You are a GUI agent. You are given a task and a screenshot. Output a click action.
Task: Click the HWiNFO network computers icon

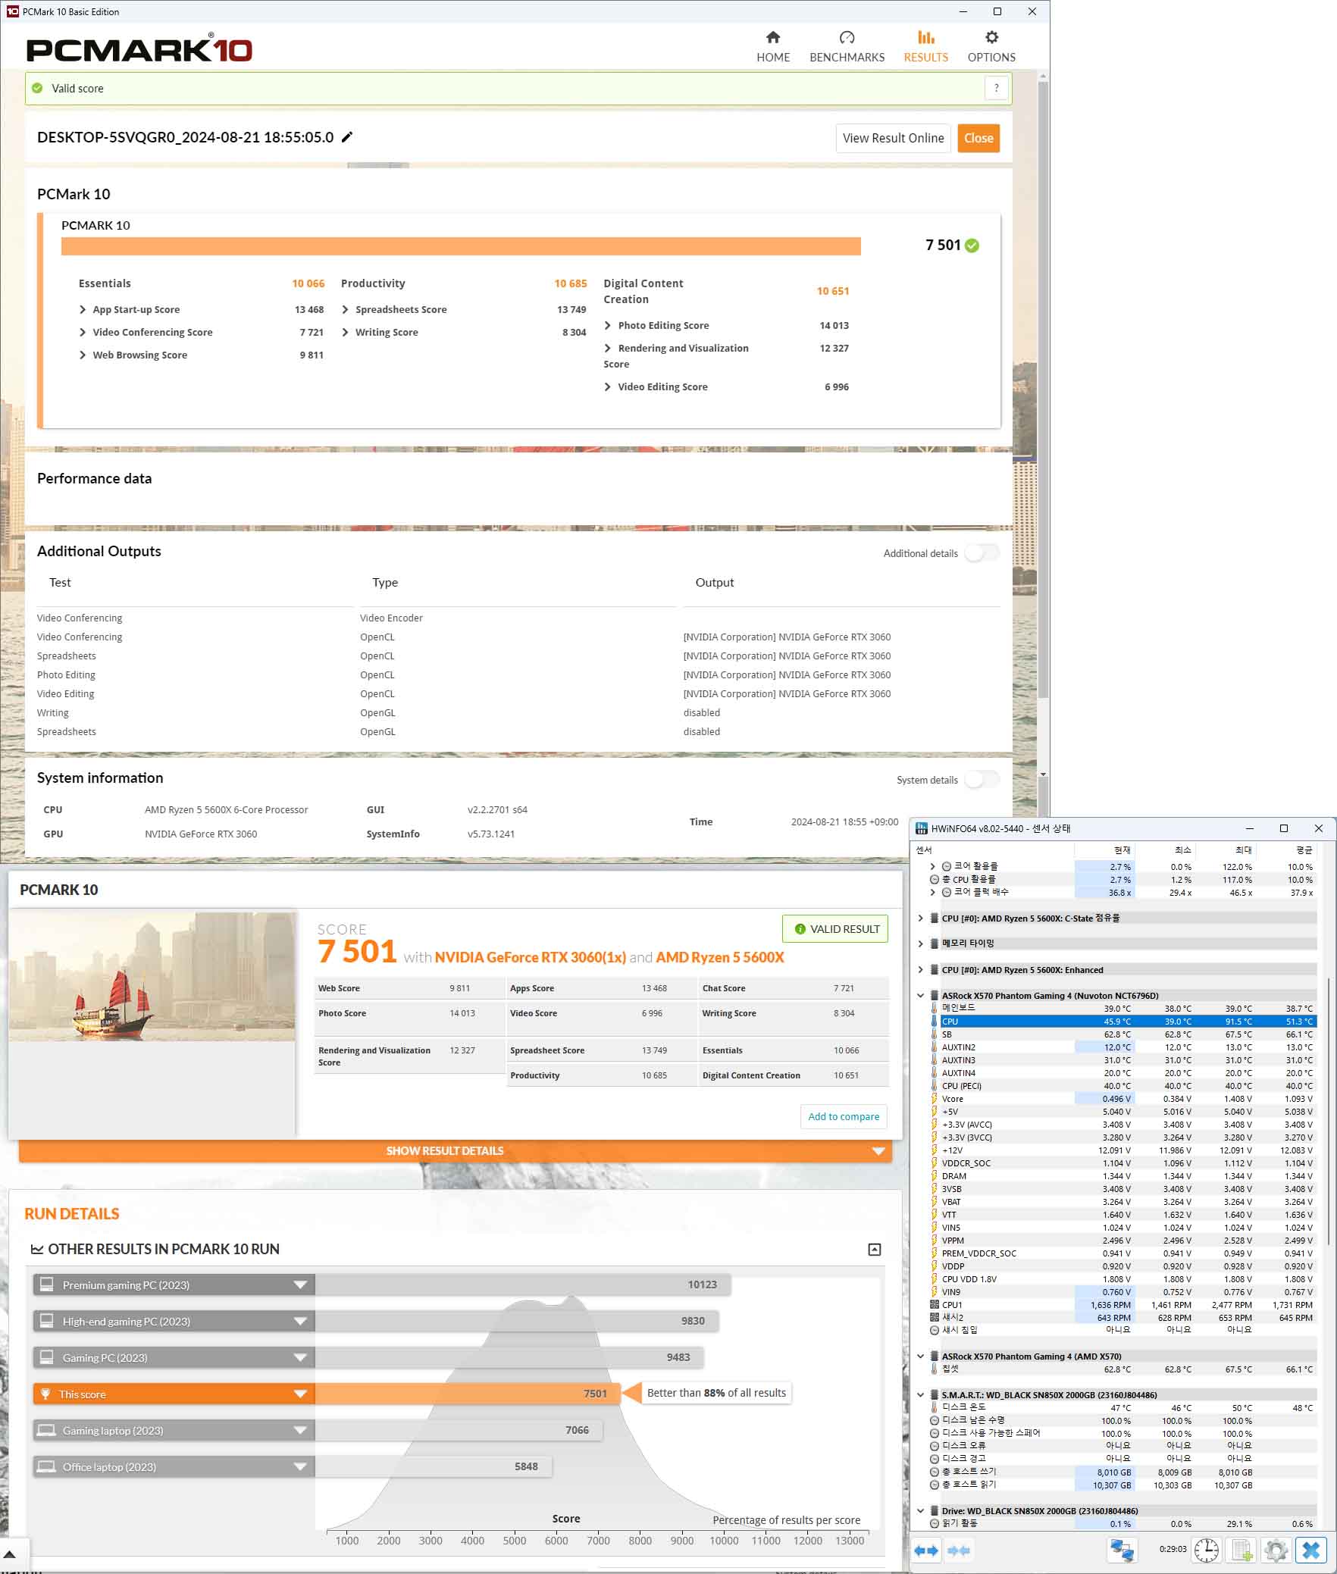pyautogui.click(x=1122, y=1551)
